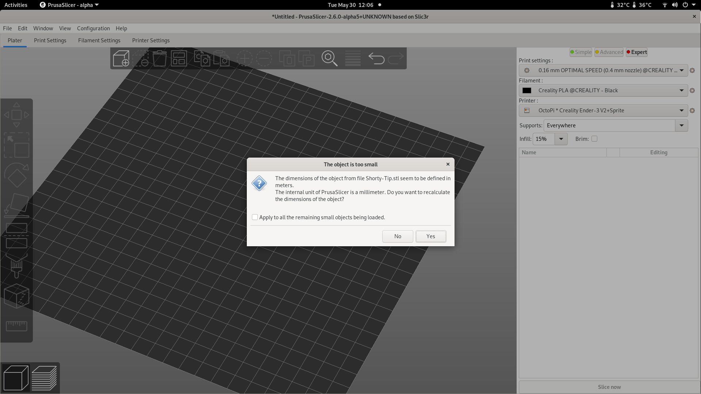Click the Delete all trash icon
The image size is (701, 394).
(x=160, y=58)
